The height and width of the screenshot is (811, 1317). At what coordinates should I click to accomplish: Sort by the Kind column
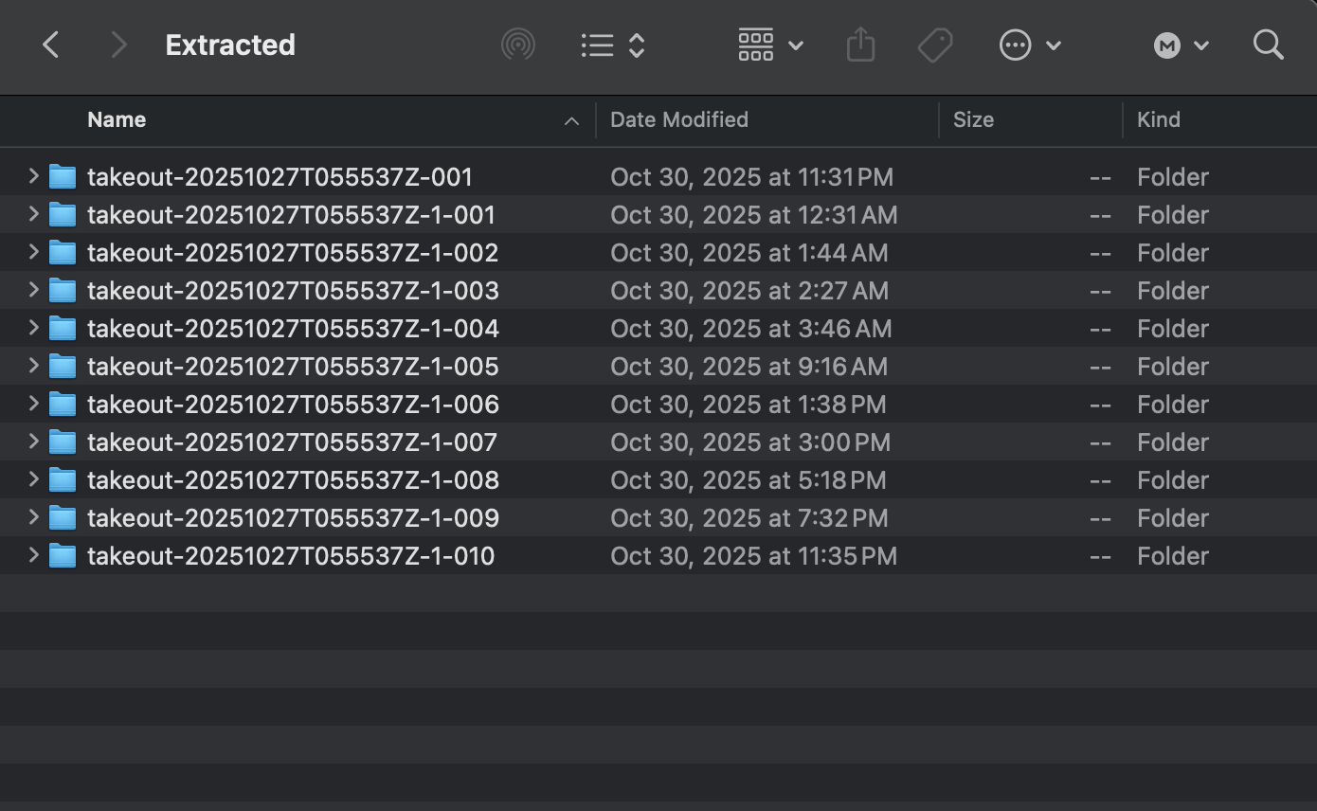click(1158, 119)
